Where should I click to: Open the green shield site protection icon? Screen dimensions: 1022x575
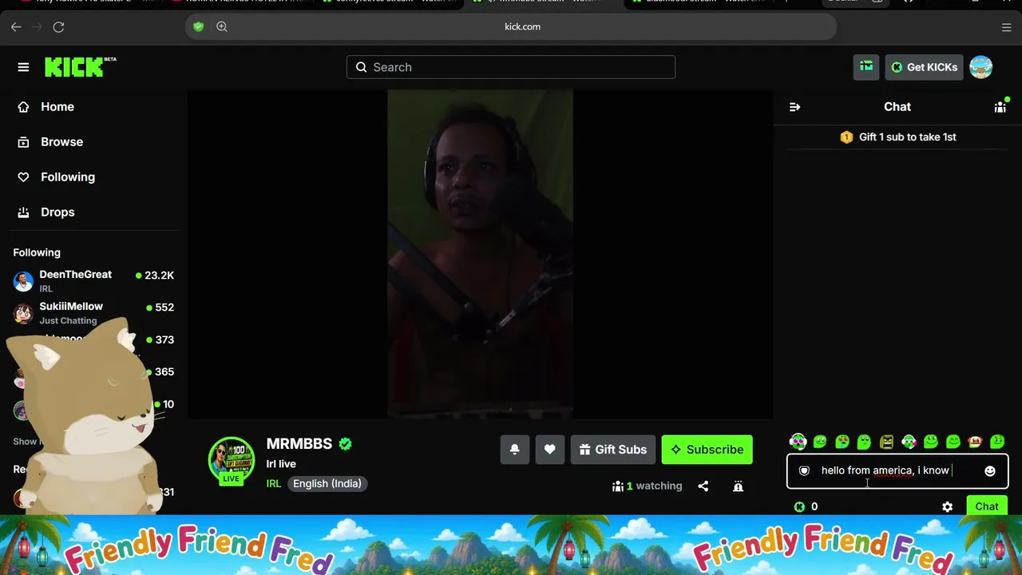199,26
